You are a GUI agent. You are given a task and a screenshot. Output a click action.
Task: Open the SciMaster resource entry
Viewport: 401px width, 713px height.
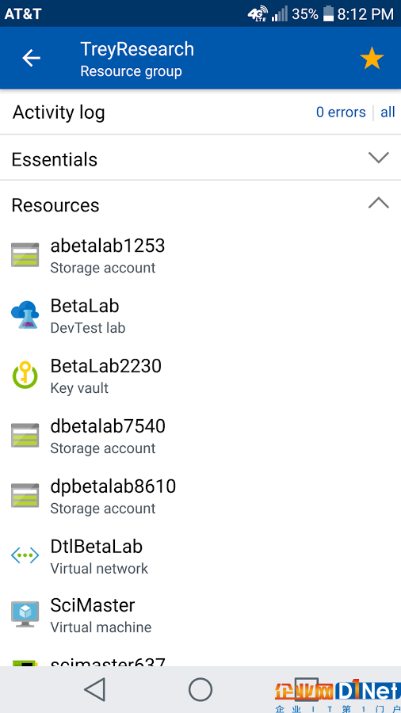(200, 616)
